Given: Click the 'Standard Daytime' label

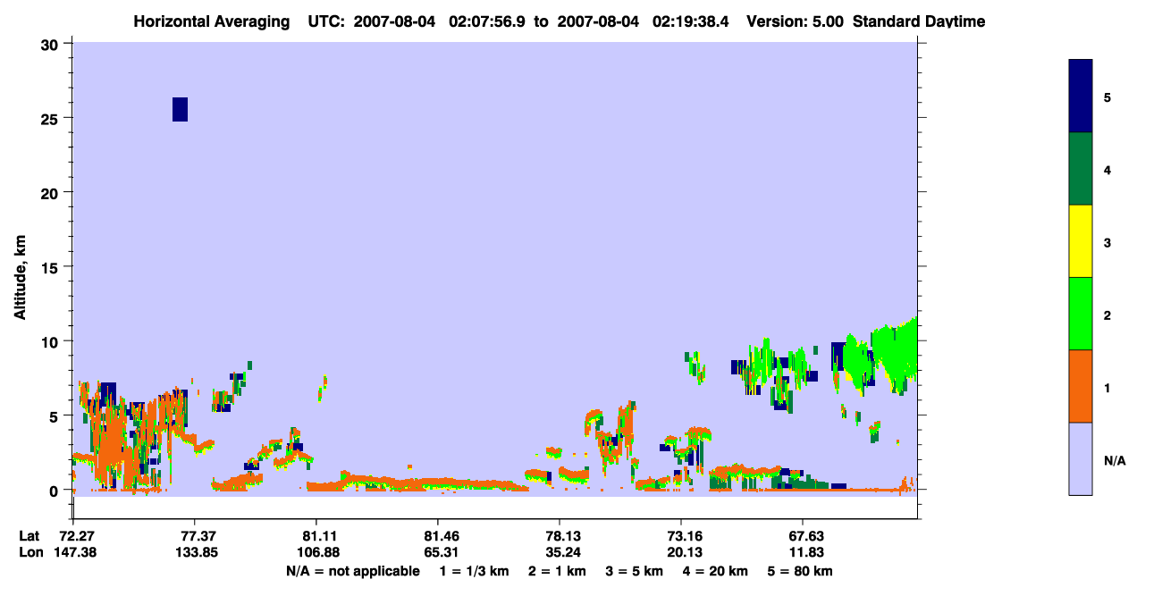Looking at the screenshot, I should [x=919, y=21].
